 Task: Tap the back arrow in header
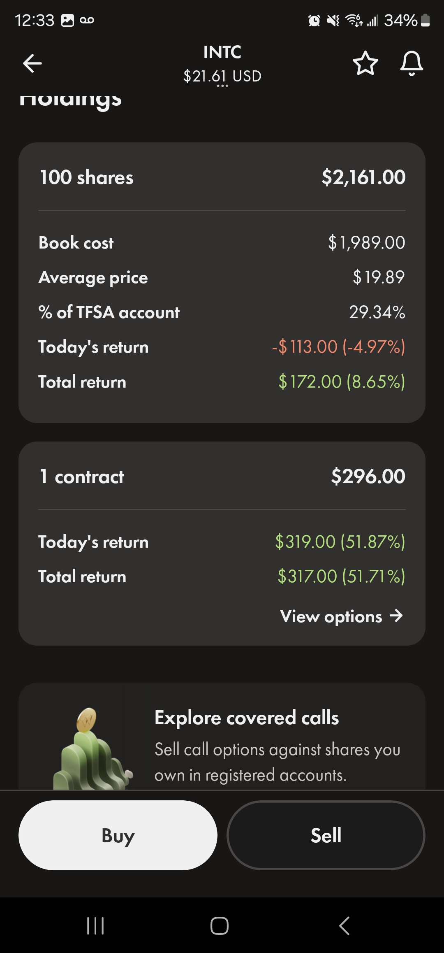coord(32,63)
